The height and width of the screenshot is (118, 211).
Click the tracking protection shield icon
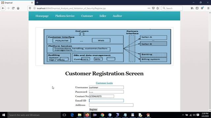(x=30, y=8)
